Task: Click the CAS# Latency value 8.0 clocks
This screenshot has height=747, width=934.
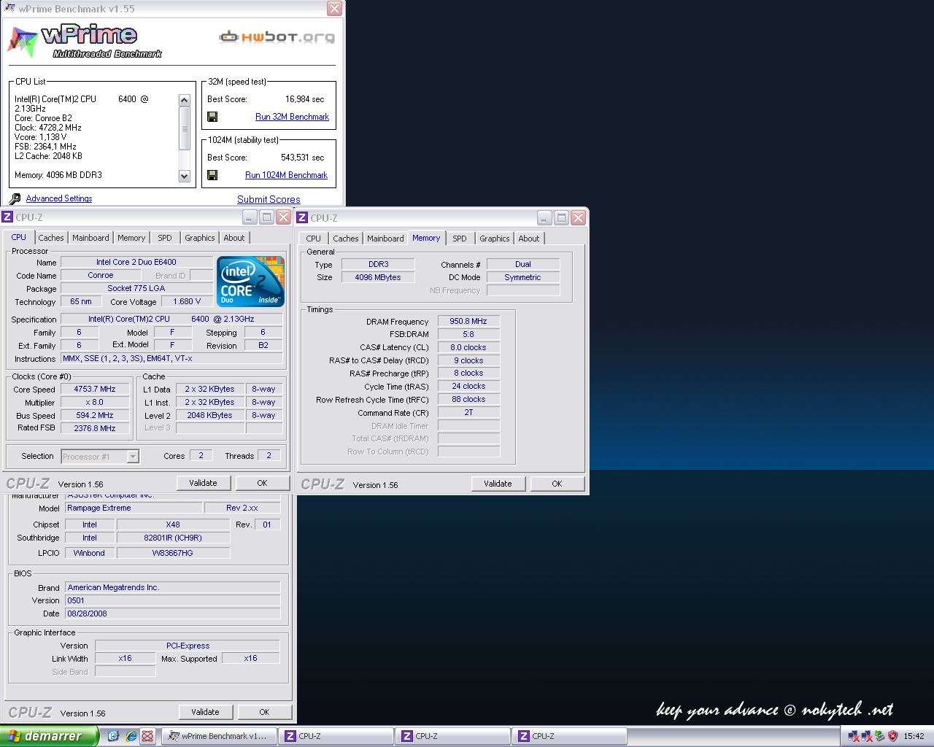Action: (468, 347)
